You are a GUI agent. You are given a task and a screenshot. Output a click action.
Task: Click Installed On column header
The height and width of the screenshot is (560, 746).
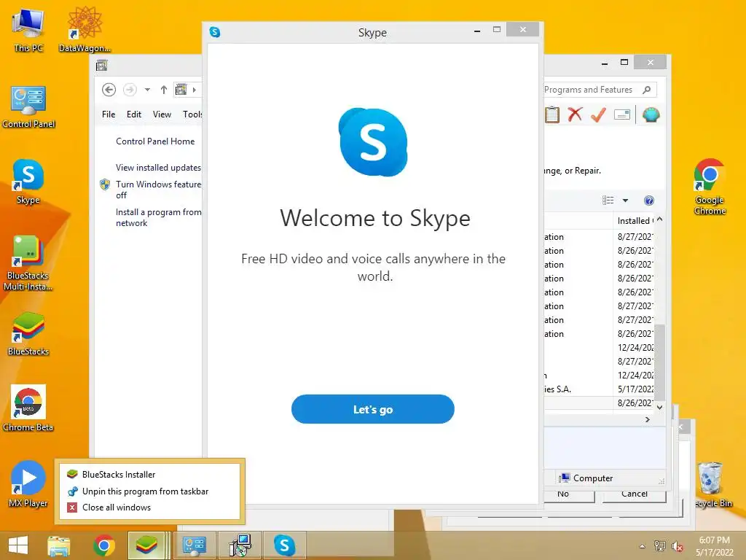tap(635, 220)
